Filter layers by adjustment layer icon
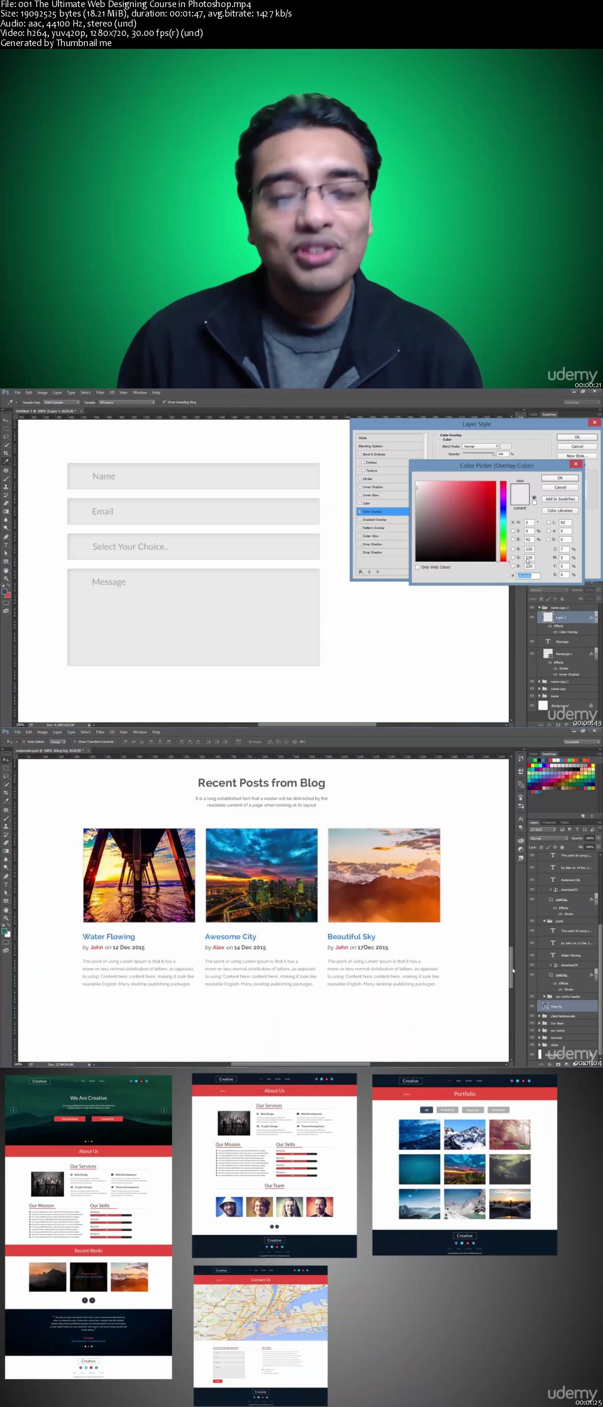This screenshot has width=603, height=1407. [x=569, y=829]
